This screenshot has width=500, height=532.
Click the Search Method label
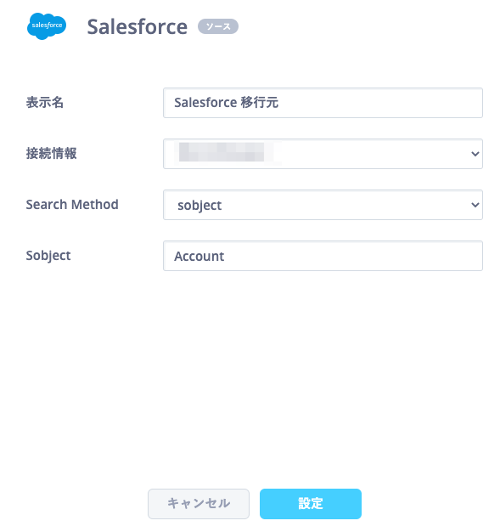72,205
